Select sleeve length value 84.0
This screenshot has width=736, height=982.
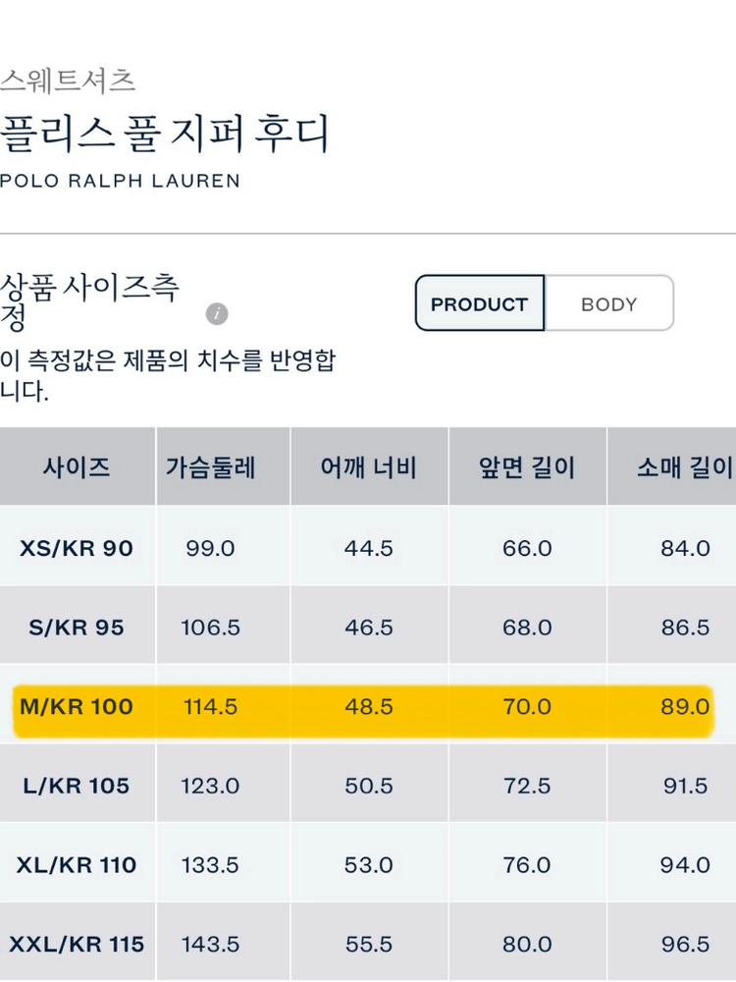point(685,548)
